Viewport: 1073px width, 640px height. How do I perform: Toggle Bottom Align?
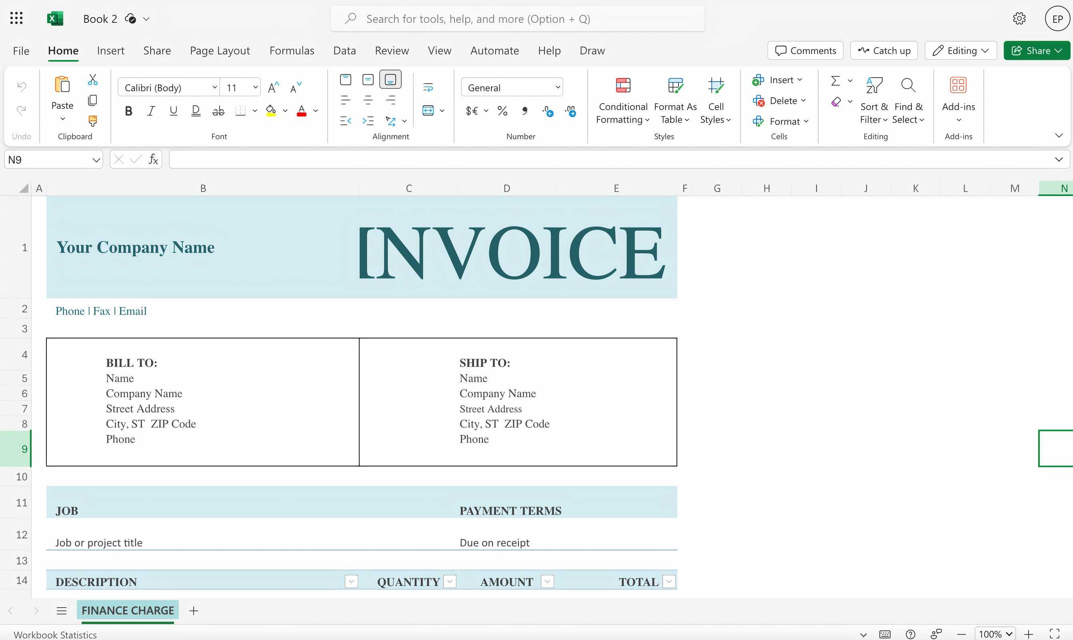tap(390, 80)
